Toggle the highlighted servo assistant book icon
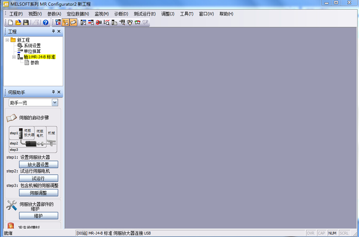 click(73, 23)
